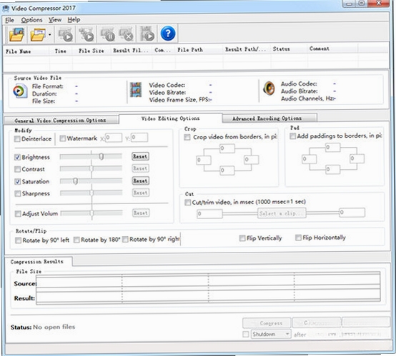The image size is (396, 356).
Task: Reset the Saturation value
Action: (x=140, y=180)
